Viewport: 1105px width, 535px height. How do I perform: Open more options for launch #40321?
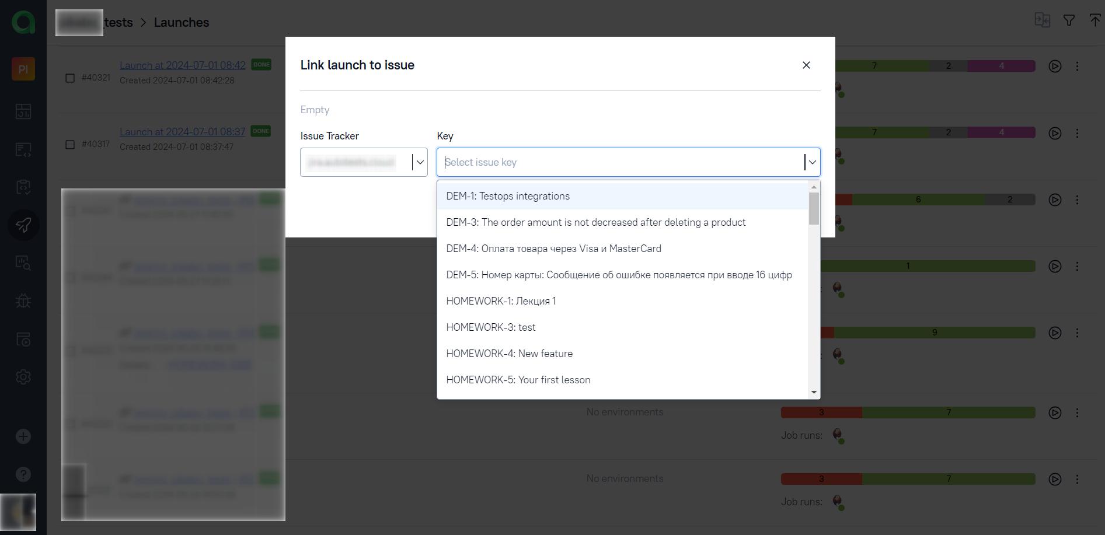[x=1077, y=67]
